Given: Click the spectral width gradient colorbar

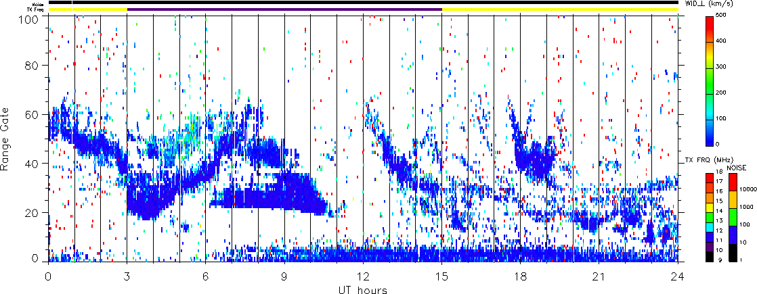Looking at the screenshot, I should click(x=709, y=81).
